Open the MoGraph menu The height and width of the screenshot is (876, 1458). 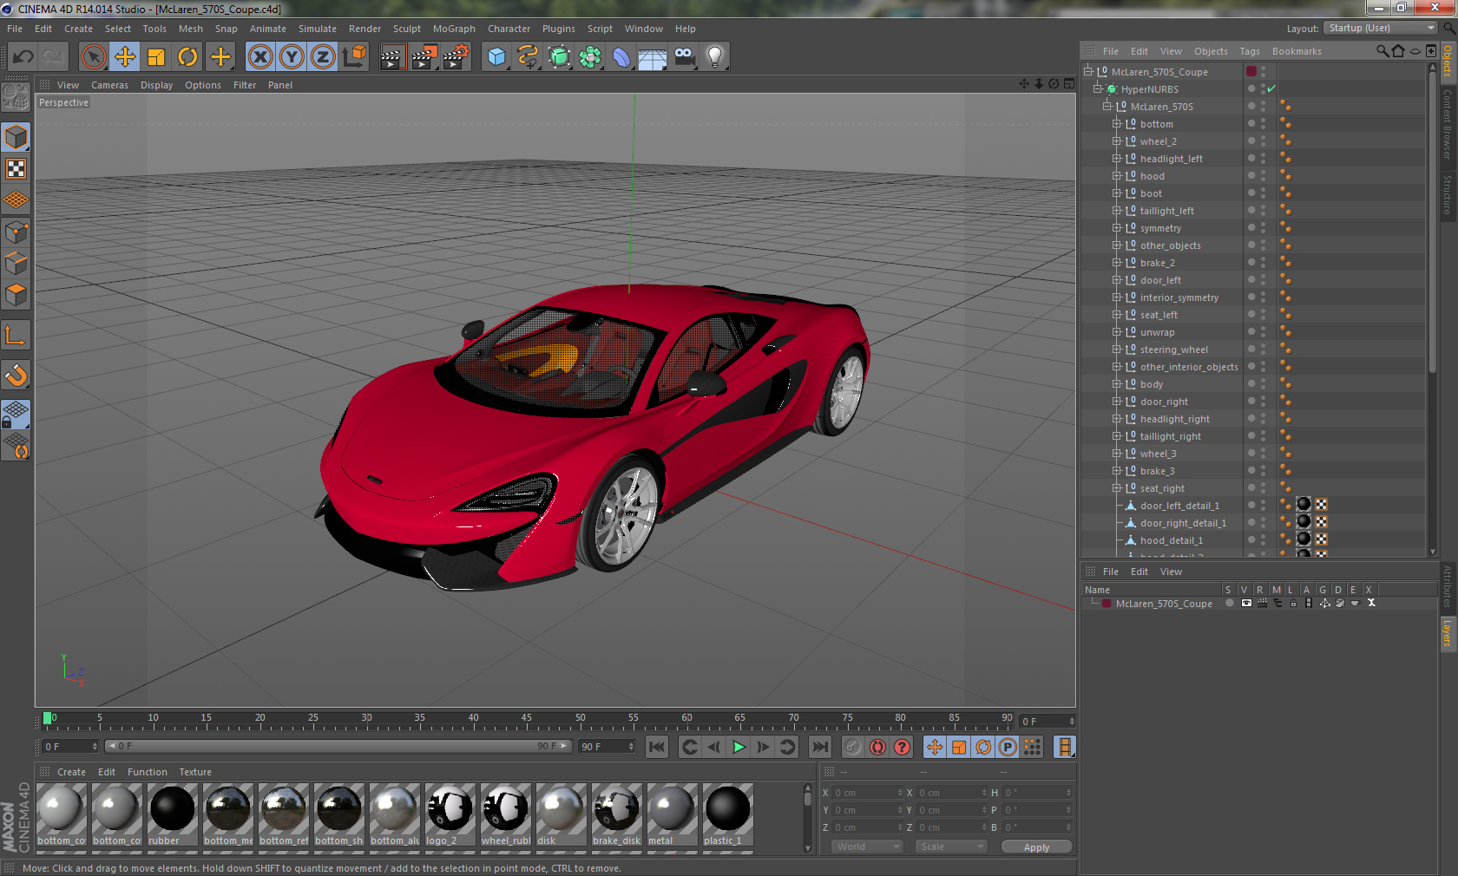(454, 29)
